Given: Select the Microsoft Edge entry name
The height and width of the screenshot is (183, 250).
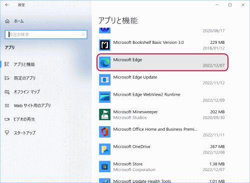Looking at the screenshot, I should click(127, 60).
